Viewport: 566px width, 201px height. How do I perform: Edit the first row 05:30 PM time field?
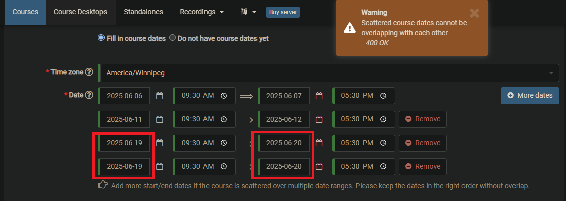click(364, 96)
